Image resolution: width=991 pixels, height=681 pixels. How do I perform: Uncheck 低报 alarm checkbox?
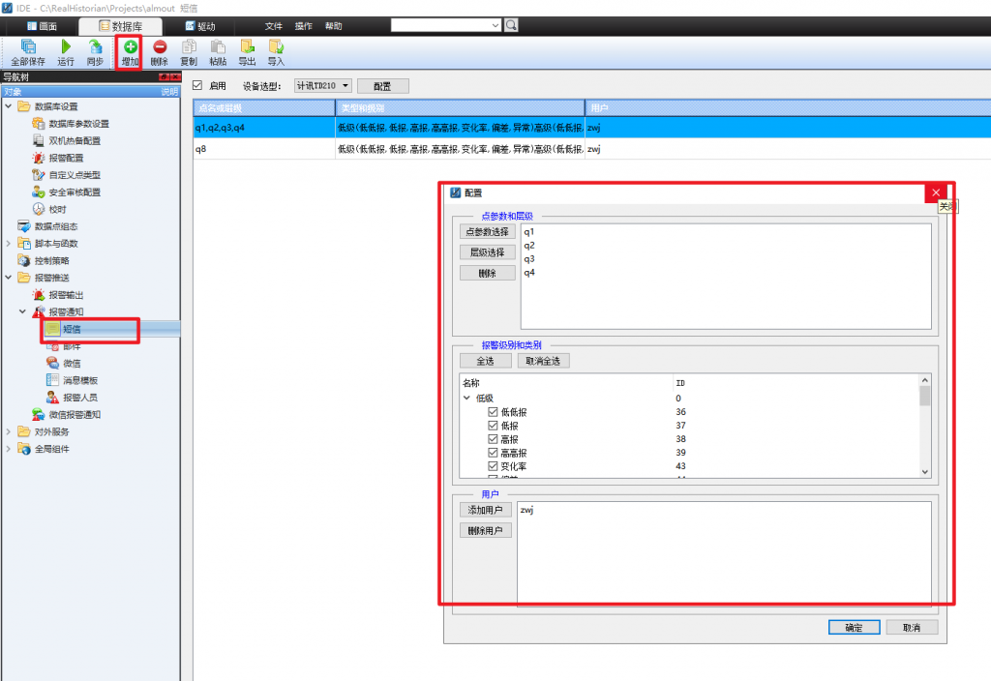(493, 426)
